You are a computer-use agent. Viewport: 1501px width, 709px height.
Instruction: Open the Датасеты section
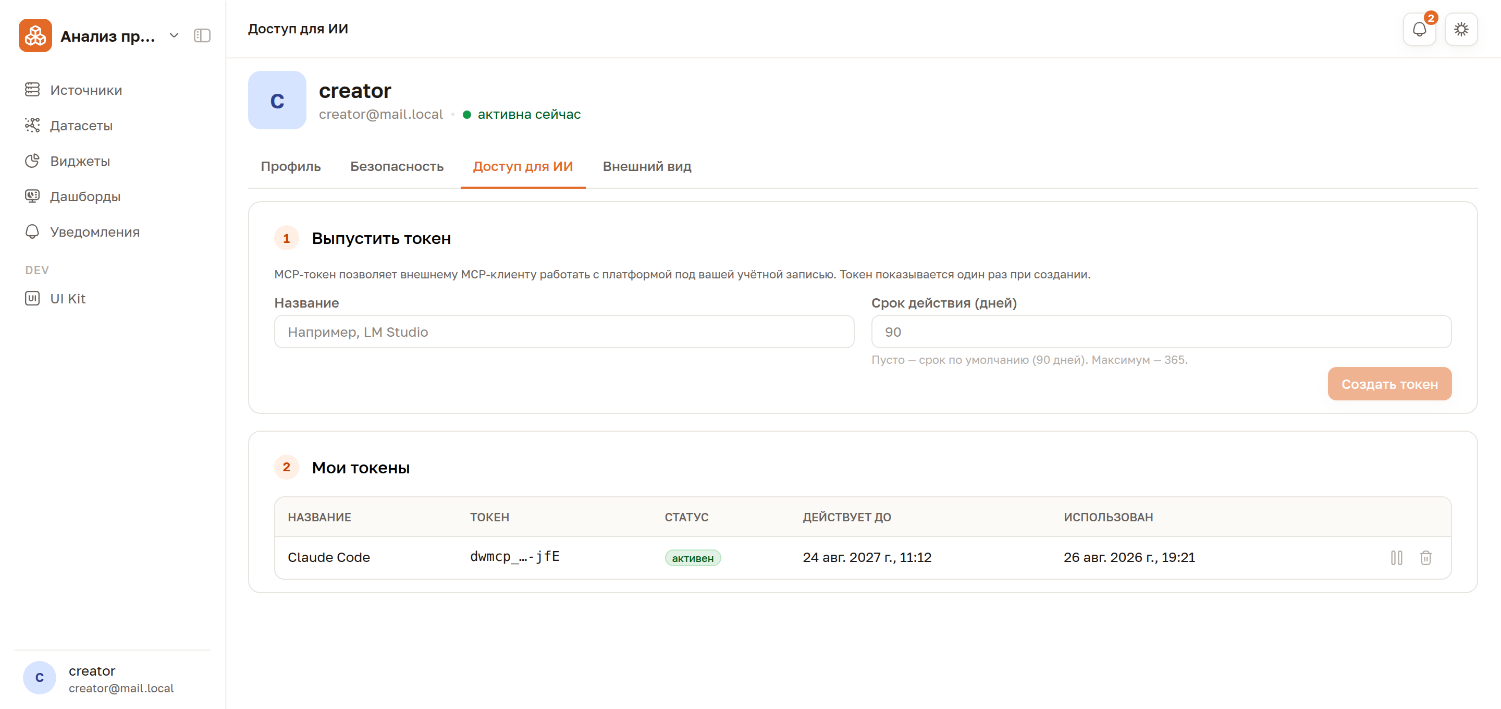click(113, 125)
